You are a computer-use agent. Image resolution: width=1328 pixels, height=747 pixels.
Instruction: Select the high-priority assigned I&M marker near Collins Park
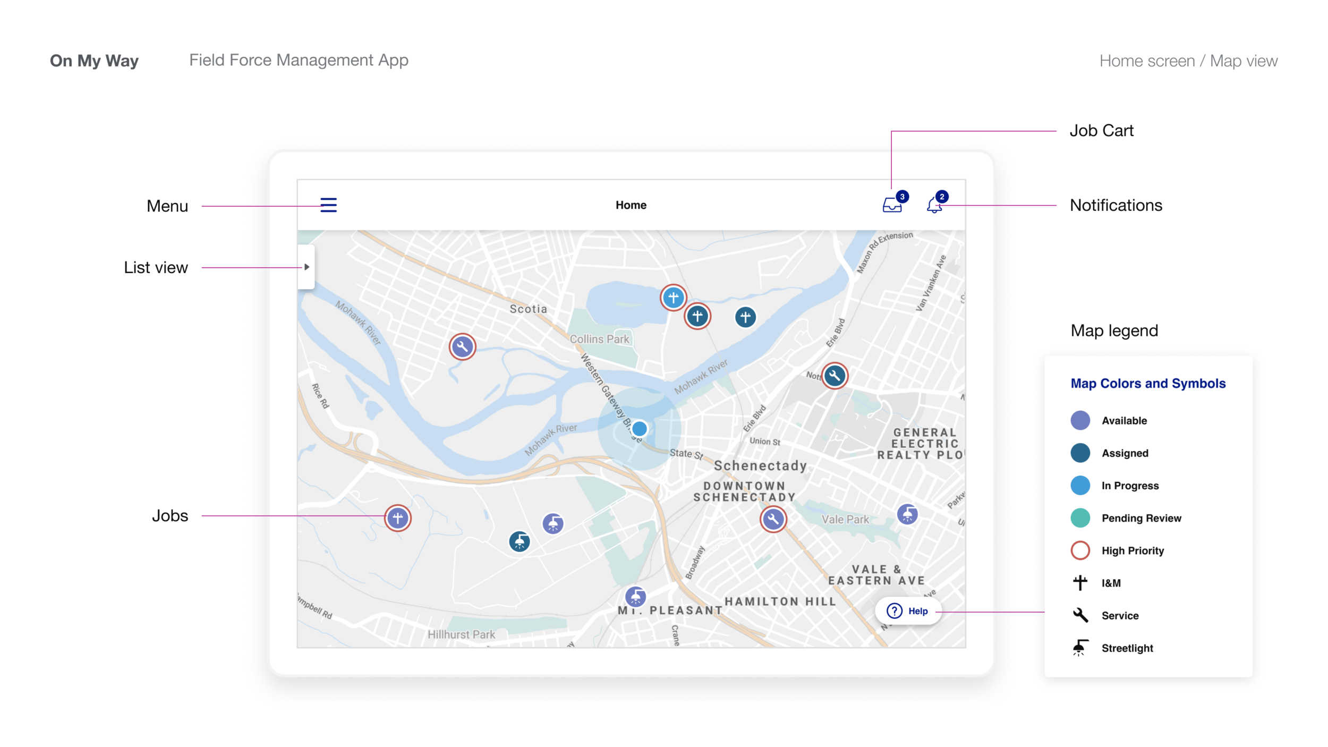point(697,317)
